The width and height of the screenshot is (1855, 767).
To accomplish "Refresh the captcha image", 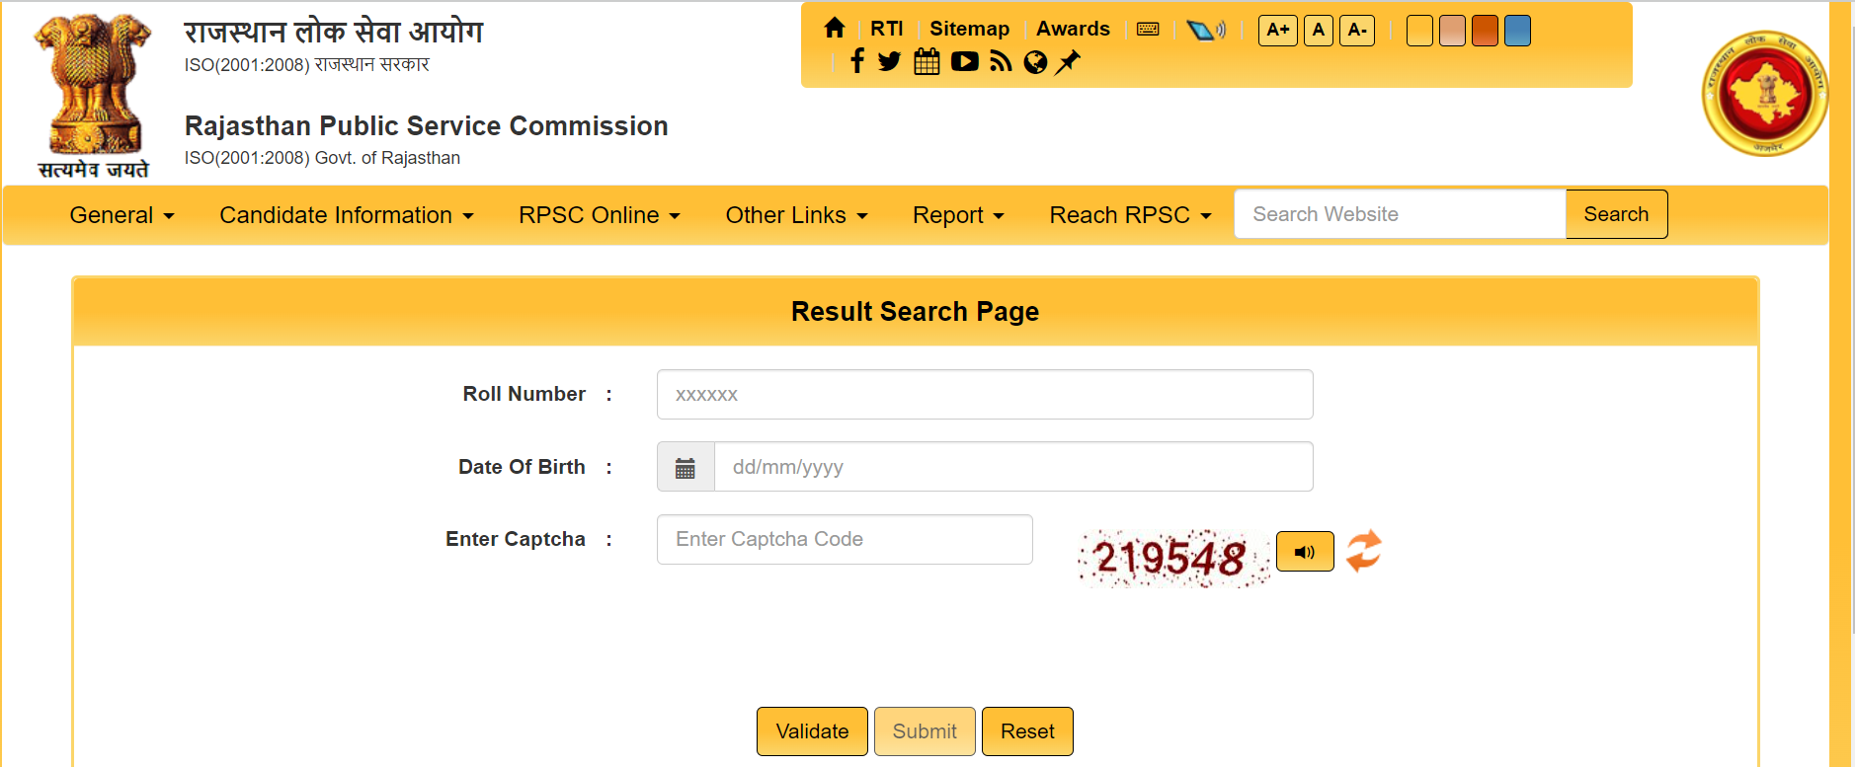I will click(1364, 551).
